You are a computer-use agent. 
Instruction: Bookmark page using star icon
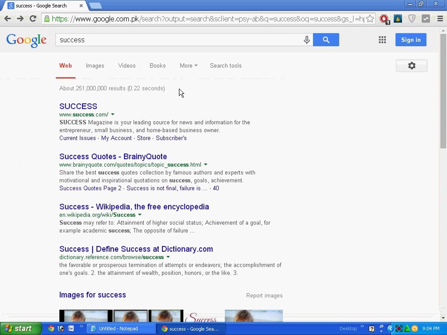[370, 19]
